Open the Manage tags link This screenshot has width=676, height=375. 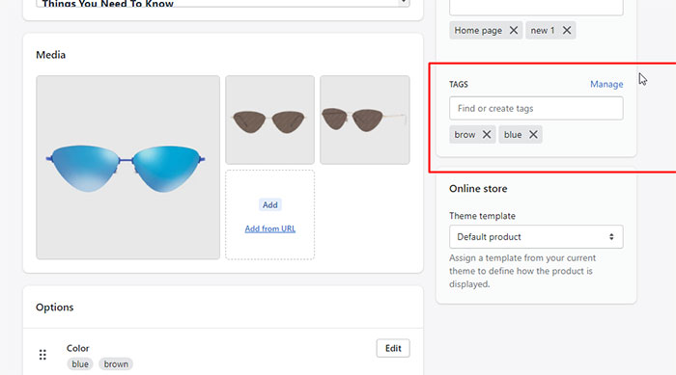pyautogui.click(x=606, y=85)
